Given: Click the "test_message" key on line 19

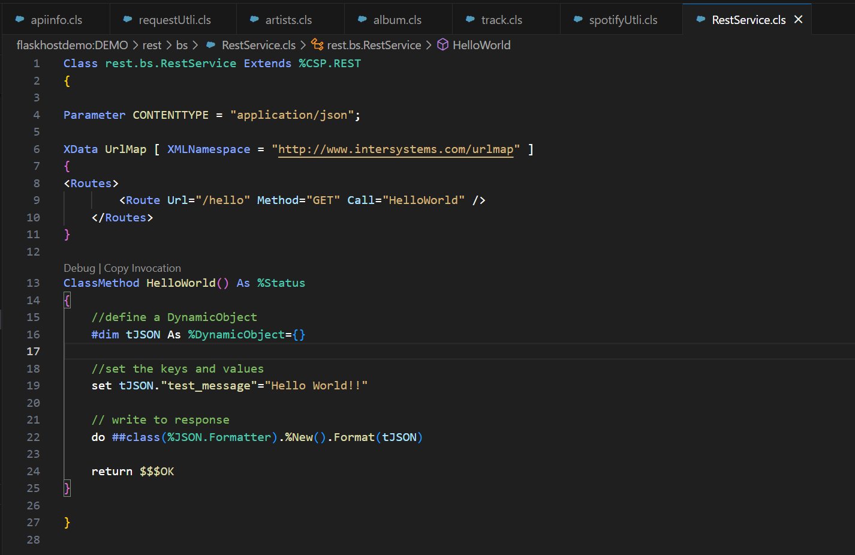Looking at the screenshot, I should 209,386.
